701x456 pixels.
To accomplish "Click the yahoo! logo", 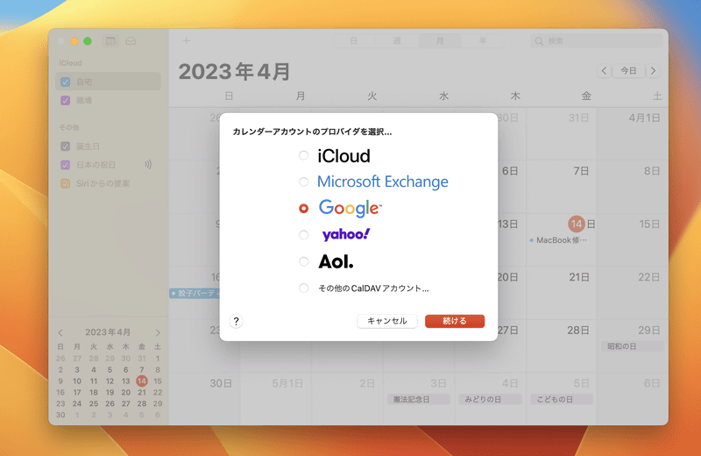I will [x=345, y=234].
